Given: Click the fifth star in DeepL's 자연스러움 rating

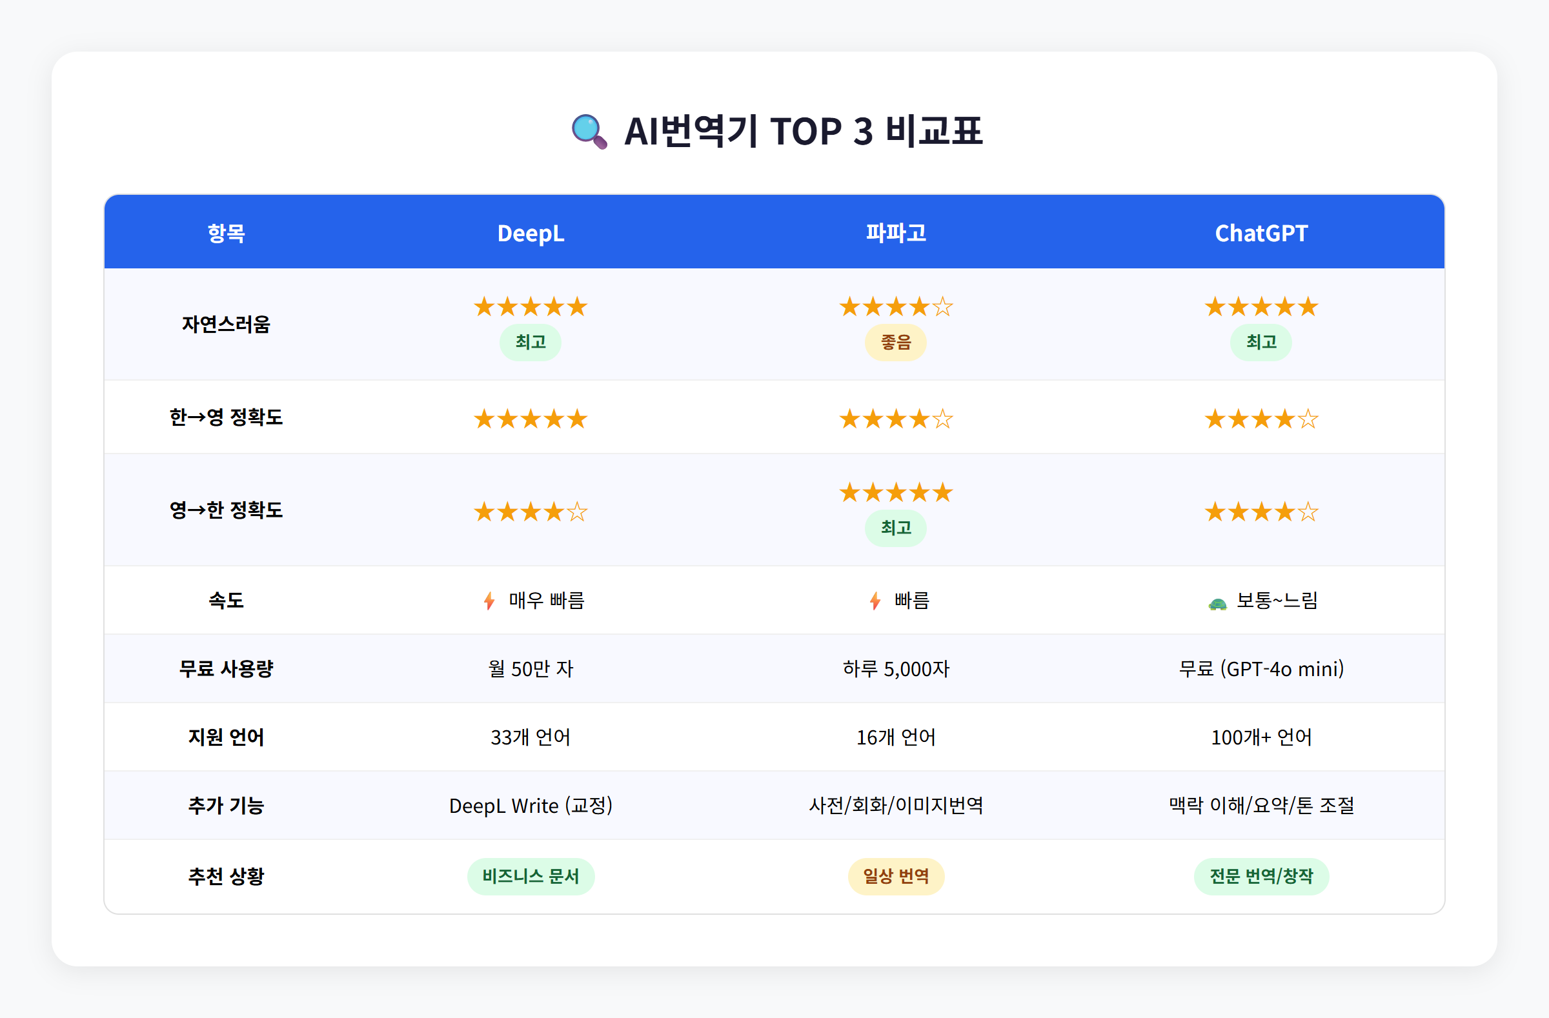Looking at the screenshot, I should click(x=578, y=306).
